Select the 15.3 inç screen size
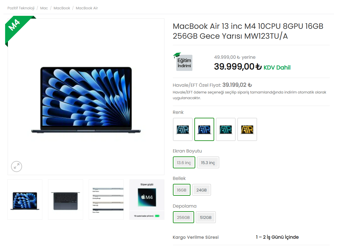356x246 pixels. click(208, 163)
